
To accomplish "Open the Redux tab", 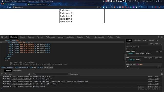I will (118, 37).
